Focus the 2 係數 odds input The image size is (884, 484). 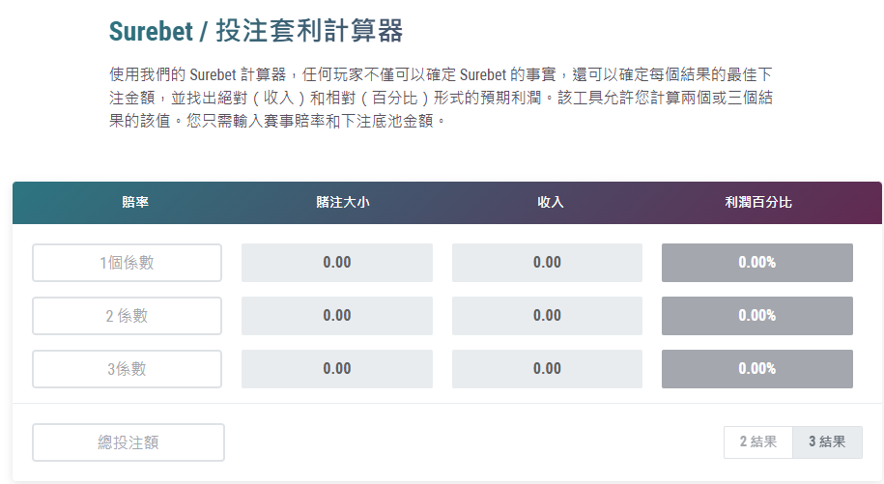click(127, 316)
